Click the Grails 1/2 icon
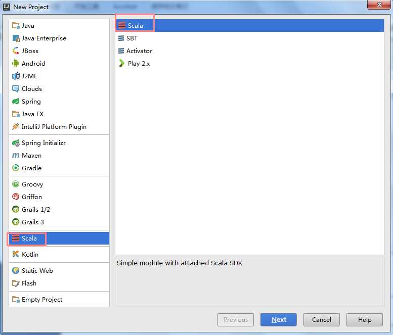 pyautogui.click(x=16, y=209)
